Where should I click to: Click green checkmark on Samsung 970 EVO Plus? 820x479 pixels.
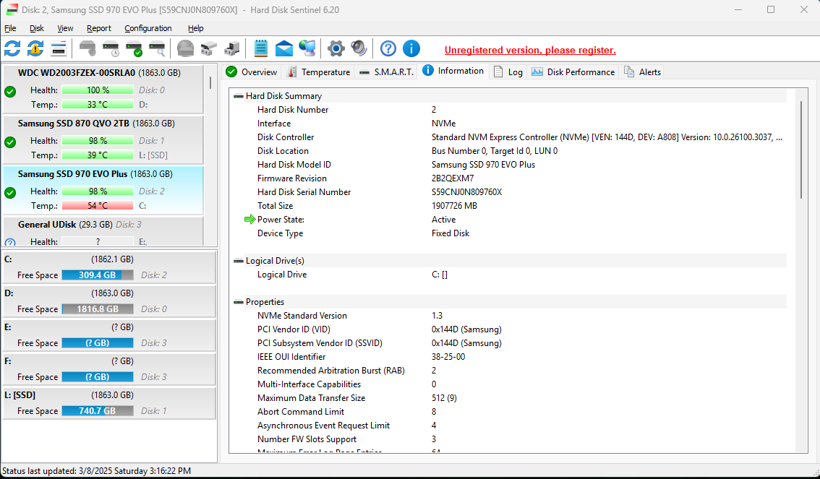(x=10, y=193)
